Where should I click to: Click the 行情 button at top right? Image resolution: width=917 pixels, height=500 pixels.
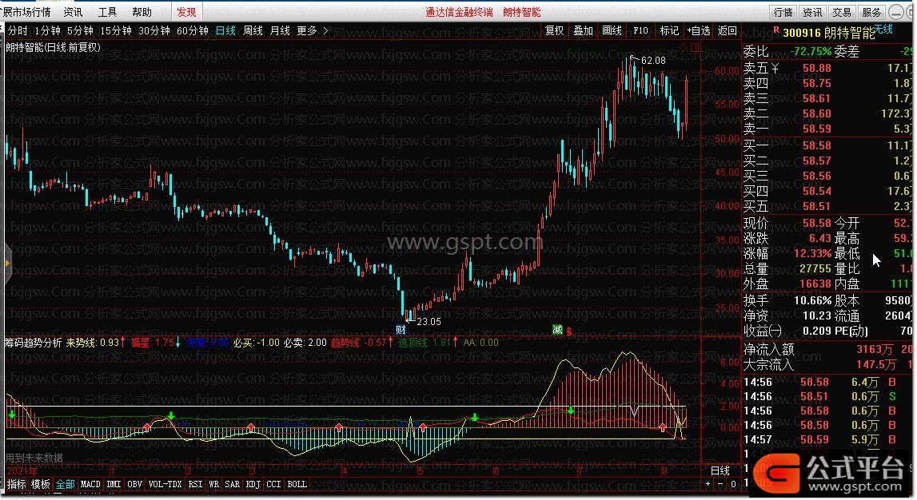[783, 12]
